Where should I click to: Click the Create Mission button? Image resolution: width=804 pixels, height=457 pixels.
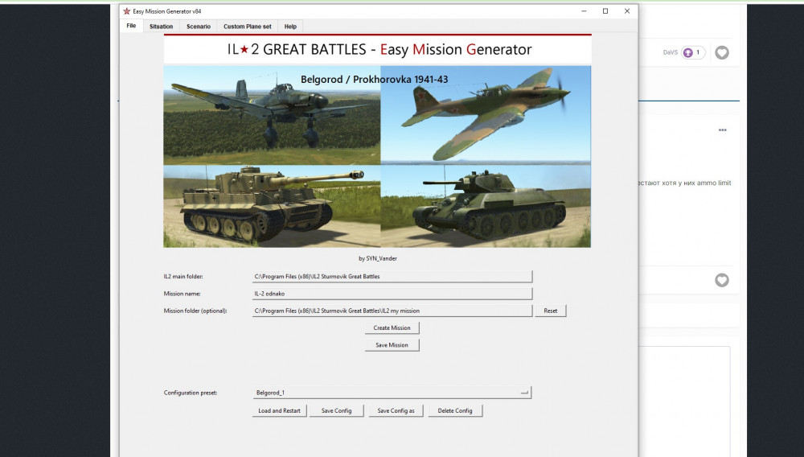(x=392, y=327)
